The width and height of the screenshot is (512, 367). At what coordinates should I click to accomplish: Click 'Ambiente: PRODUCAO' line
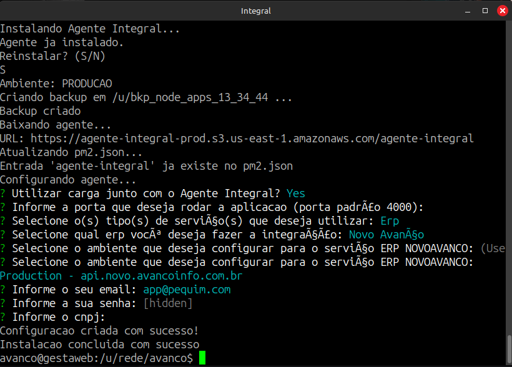coord(56,84)
